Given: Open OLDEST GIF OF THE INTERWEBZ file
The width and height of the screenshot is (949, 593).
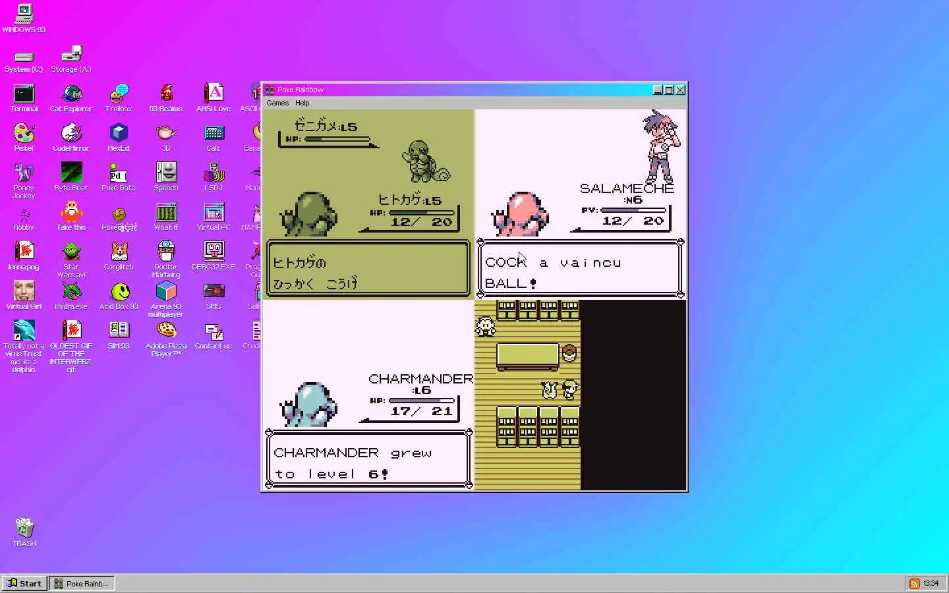Looking at the screenshot, I should click(x=71, y=347).
